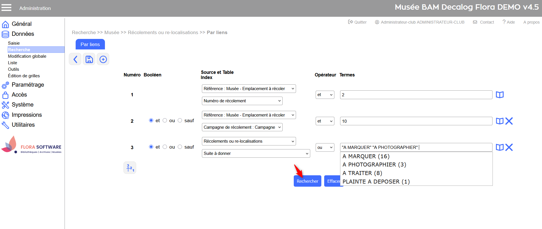Click the add criterion plus icon
Screen dimensions: 542x229
pyautogui.click(x=103, y=59)
